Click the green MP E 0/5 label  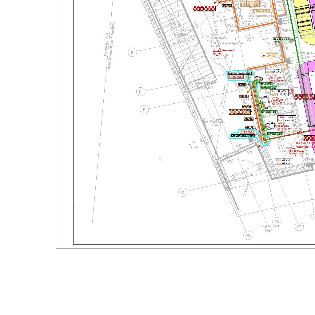[266, 84]
